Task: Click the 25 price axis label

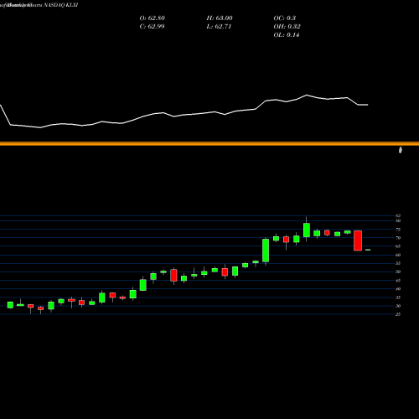Action: coord(398,314)
